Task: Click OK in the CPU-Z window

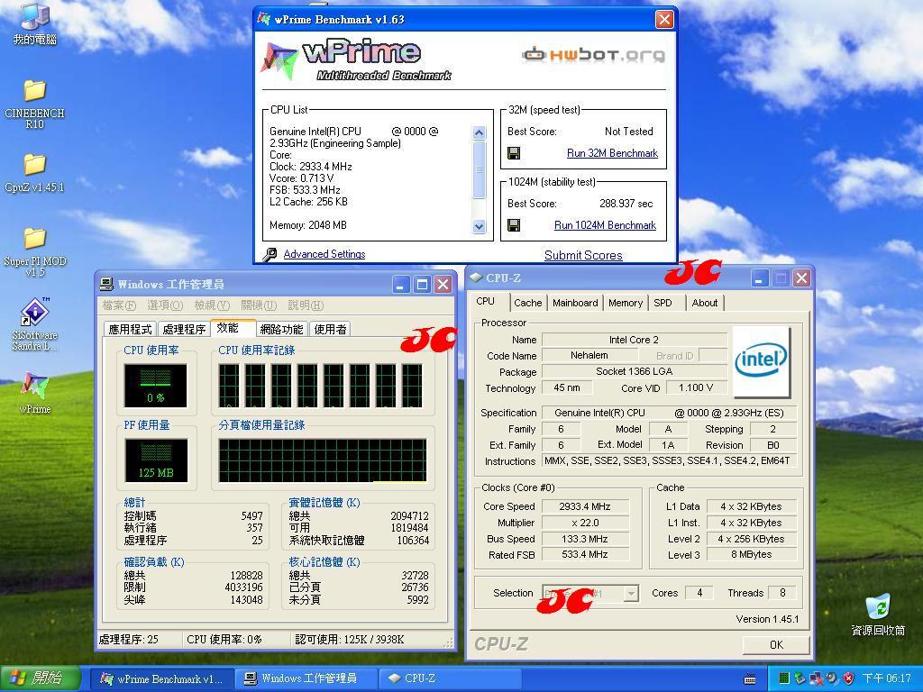Action: [776, 644]
